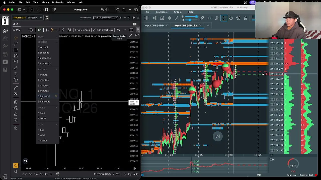Open the TV icon in left sidebar

[x=5, y=62]
